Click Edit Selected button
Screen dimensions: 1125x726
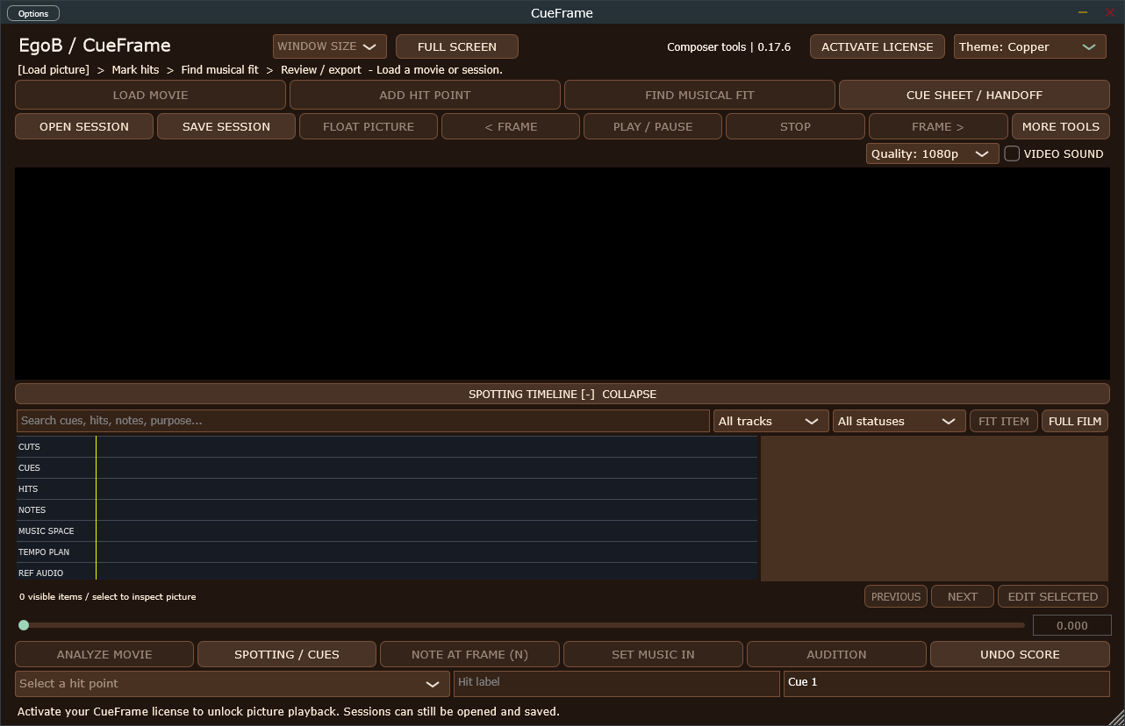click(1053, 596)
